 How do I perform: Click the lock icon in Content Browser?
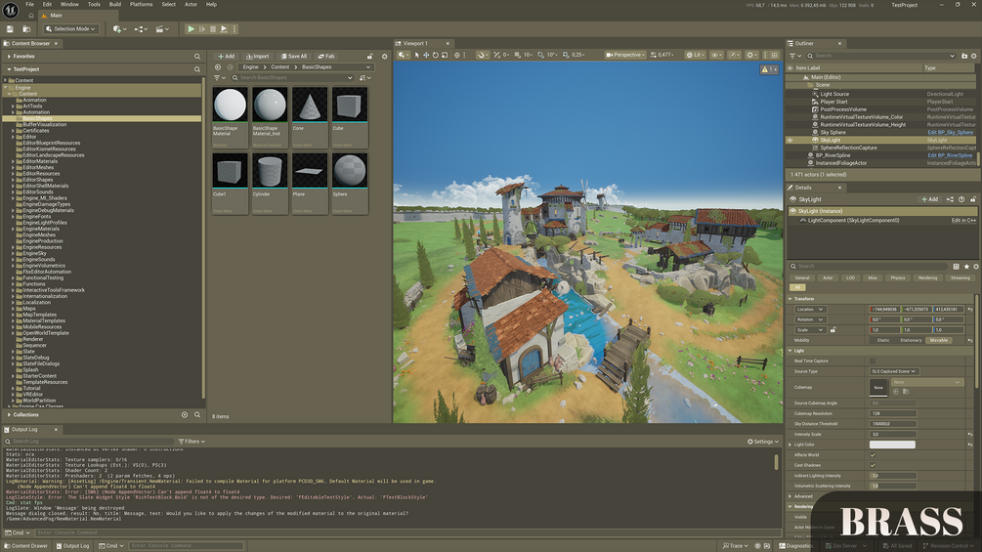370,57
